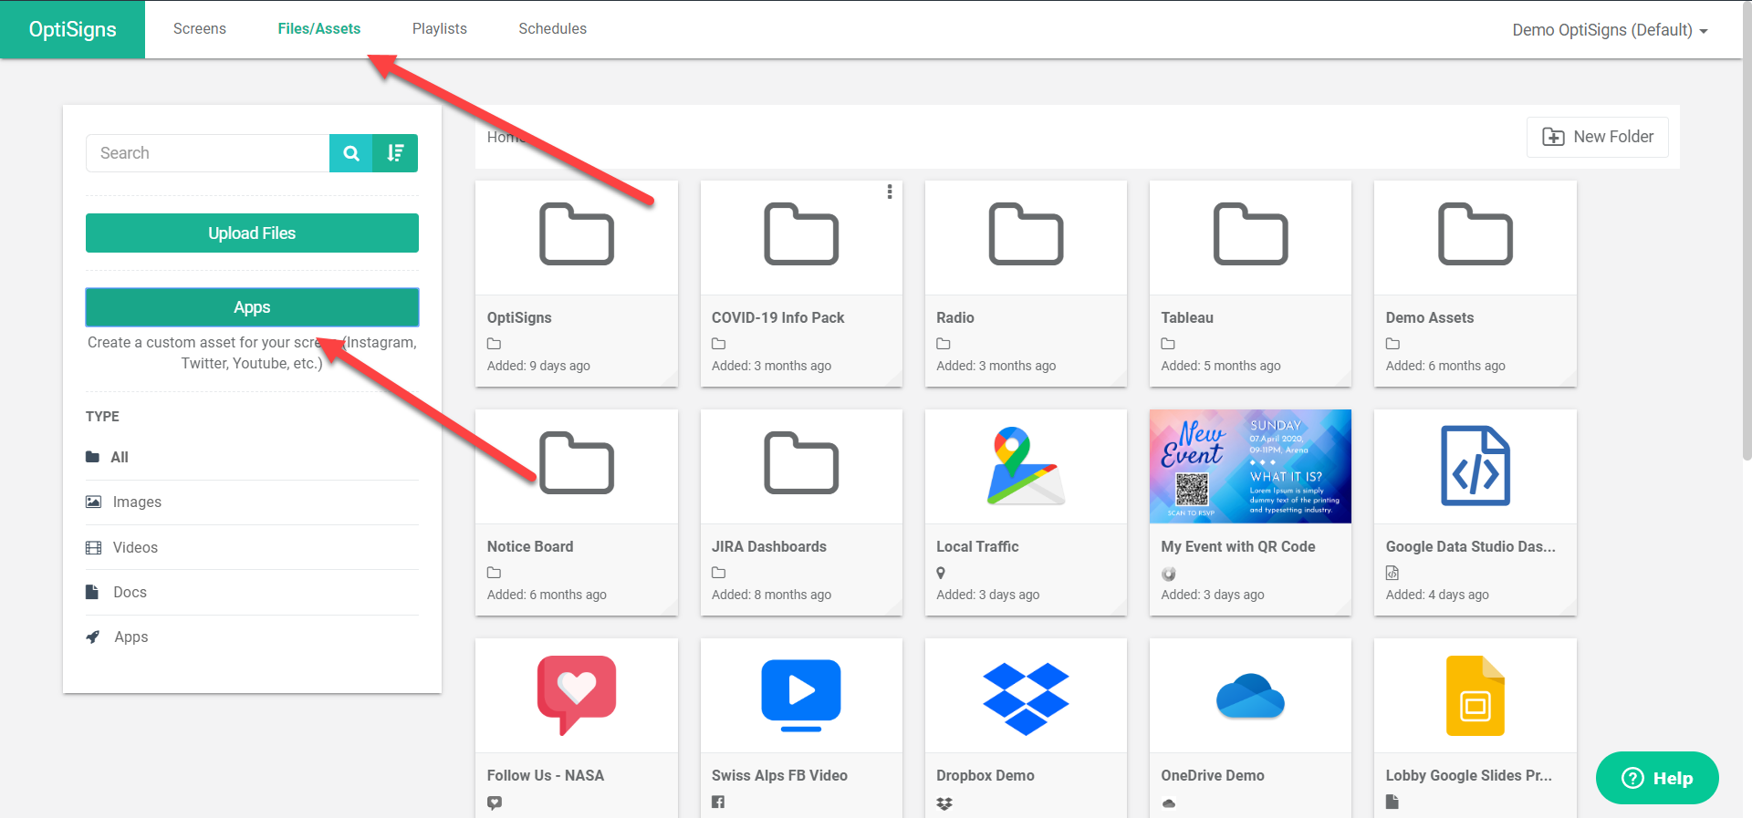The image size is (1752, 818).
Task: Click the JIRA Dashboards name text
Action: tap(769, 546)
